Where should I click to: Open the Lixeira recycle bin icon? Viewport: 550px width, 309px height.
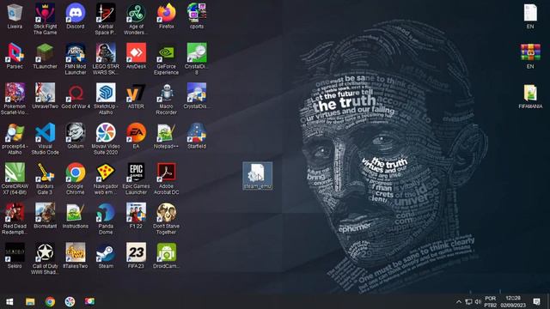[x=15, y=16]
